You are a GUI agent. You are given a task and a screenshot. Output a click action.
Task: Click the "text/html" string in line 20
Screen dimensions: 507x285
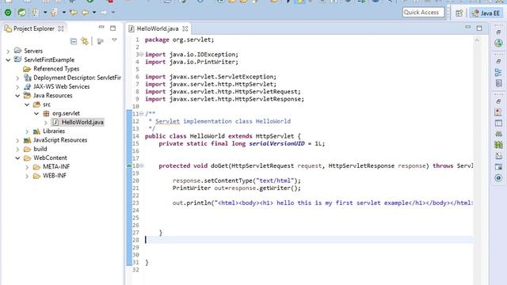click(275, 180)
